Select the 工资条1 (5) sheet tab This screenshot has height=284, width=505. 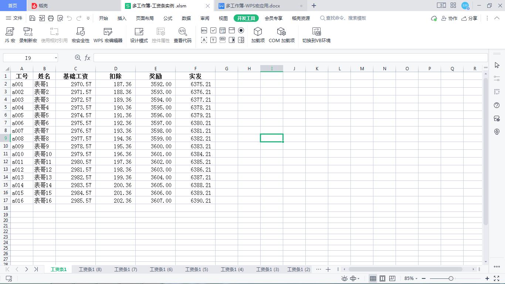click(x=196, y=270)
